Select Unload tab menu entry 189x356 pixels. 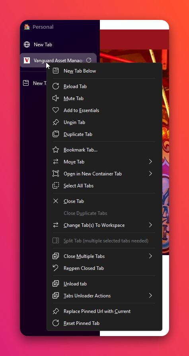(105, 284)
